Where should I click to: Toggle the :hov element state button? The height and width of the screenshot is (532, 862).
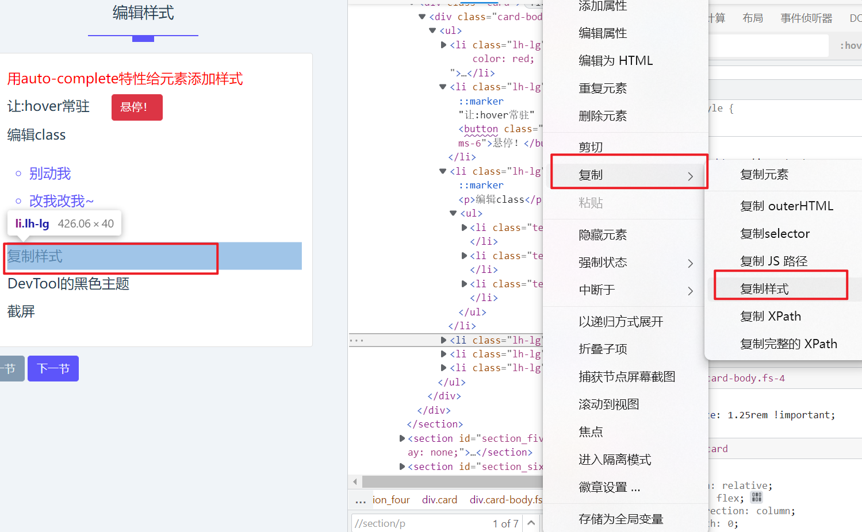tap(850, 45)
